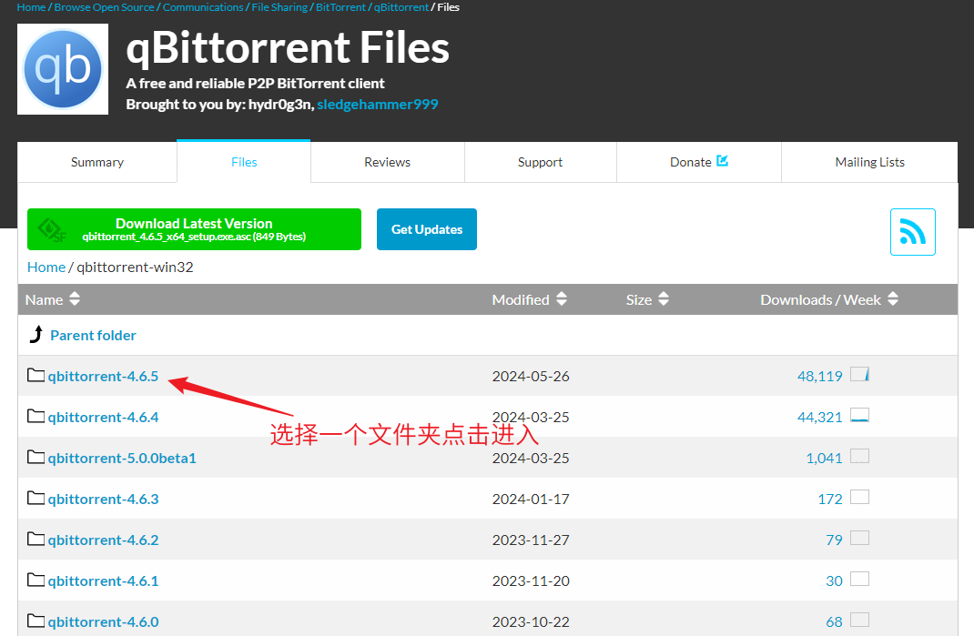Click folder icon beside qbittorrent-4.6.5
Image resolution: width=974 pixels, height=636 pixels.
coord(36,376)
